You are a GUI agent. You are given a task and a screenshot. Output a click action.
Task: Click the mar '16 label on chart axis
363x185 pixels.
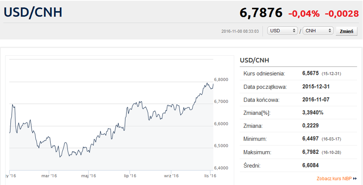(49, 176)
